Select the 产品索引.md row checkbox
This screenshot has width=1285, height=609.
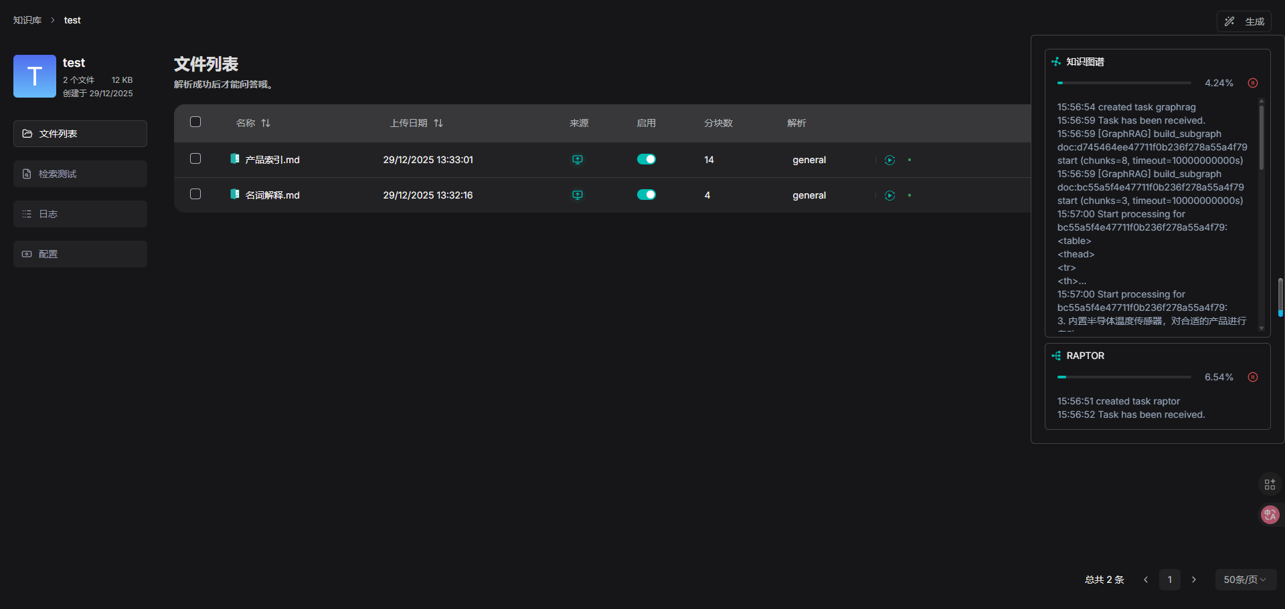pyautogui.click(x=195, y=158)
